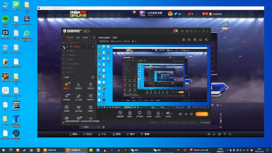Toggle visibility of the CFHD source
Screen dimensions: 272x153
coord(64,72)
